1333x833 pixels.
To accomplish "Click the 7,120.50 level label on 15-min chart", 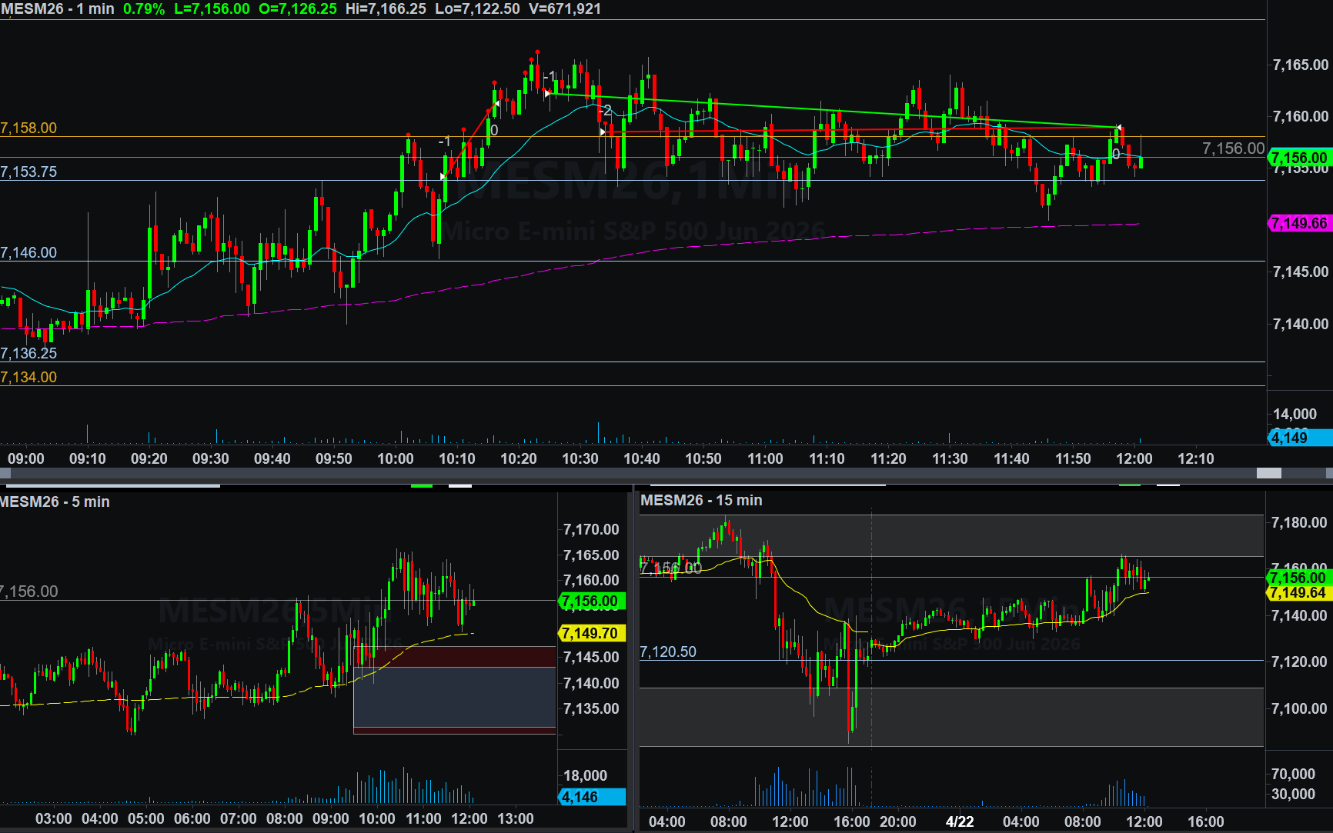I will [668, 651].
